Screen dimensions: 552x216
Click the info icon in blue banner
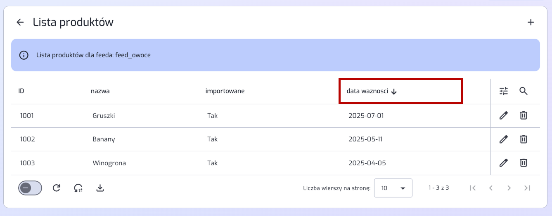pos(24,55)
